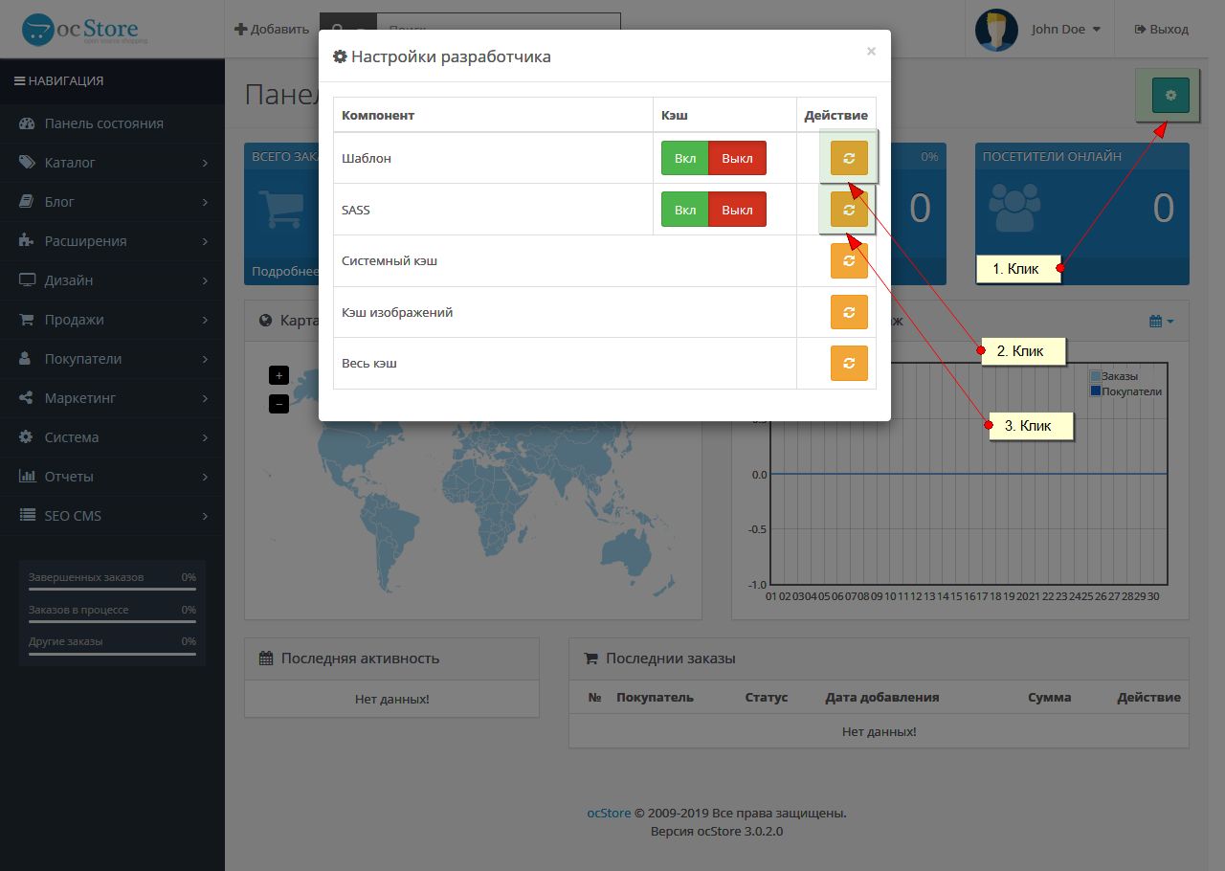The height and width of the screenshot is (871, 1225).
Task: Turn off SASS cache with Выкл
Action: 738,210
